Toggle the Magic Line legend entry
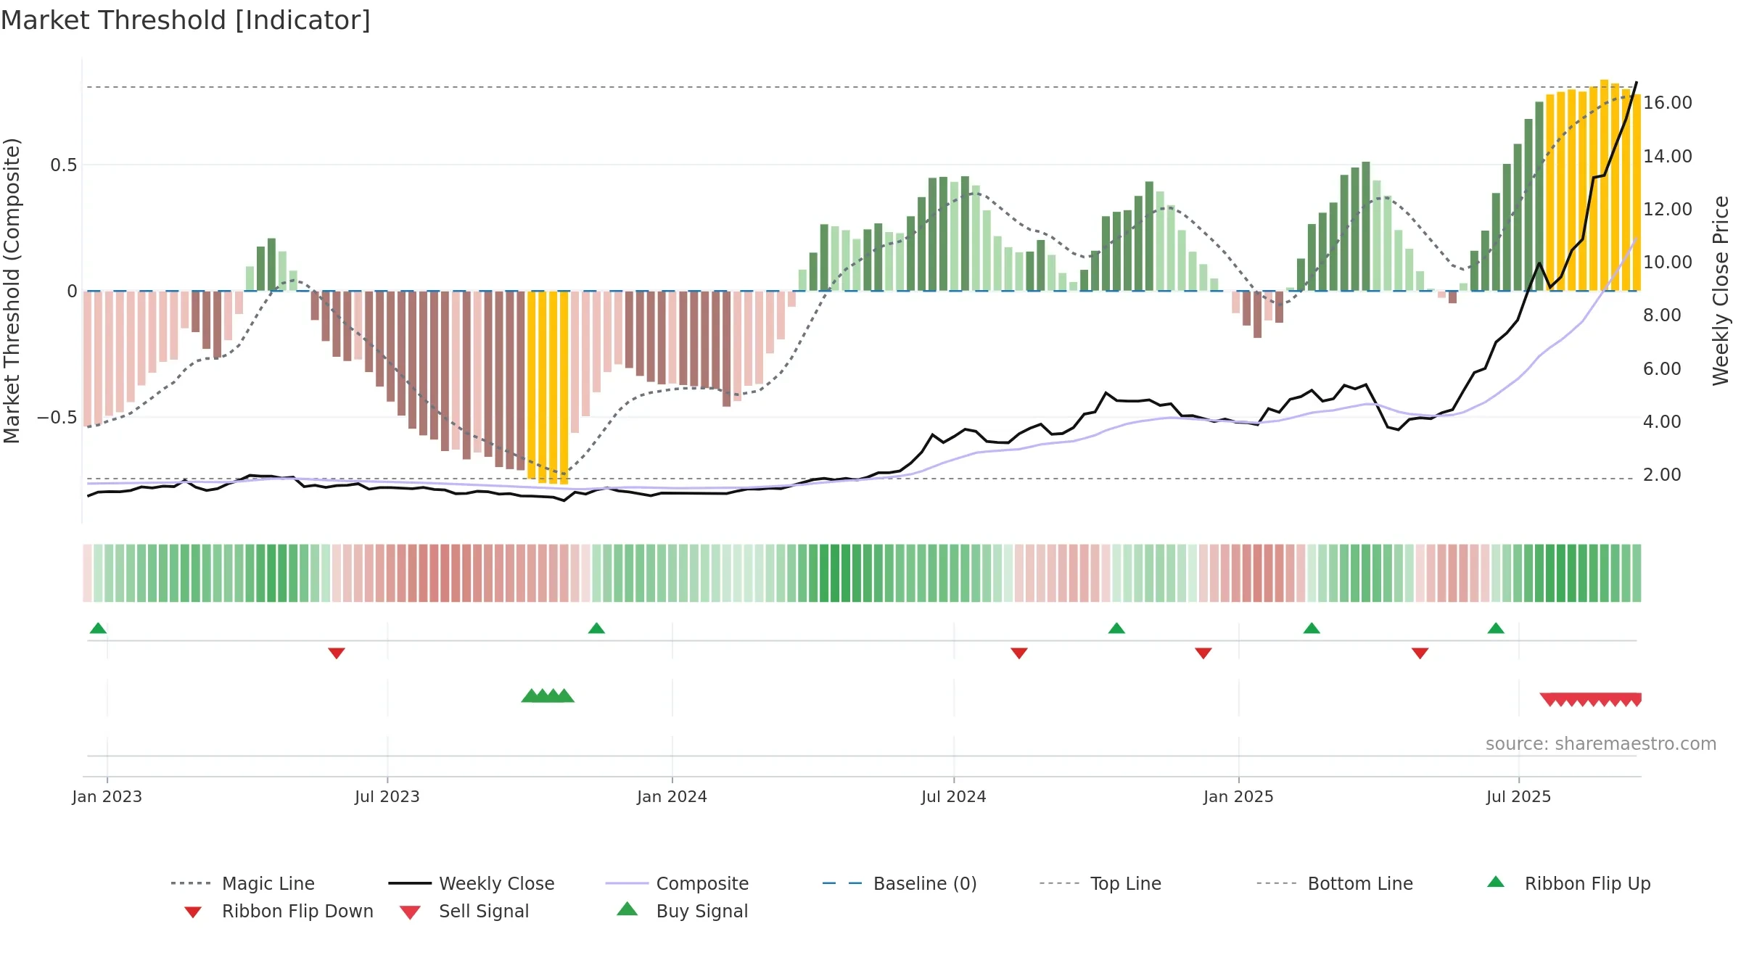This screenshot has width=1741, height=979. point(242,883)
